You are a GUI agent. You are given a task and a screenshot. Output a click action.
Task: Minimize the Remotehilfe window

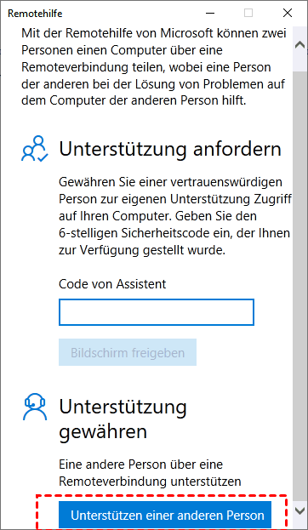[210, 13]
